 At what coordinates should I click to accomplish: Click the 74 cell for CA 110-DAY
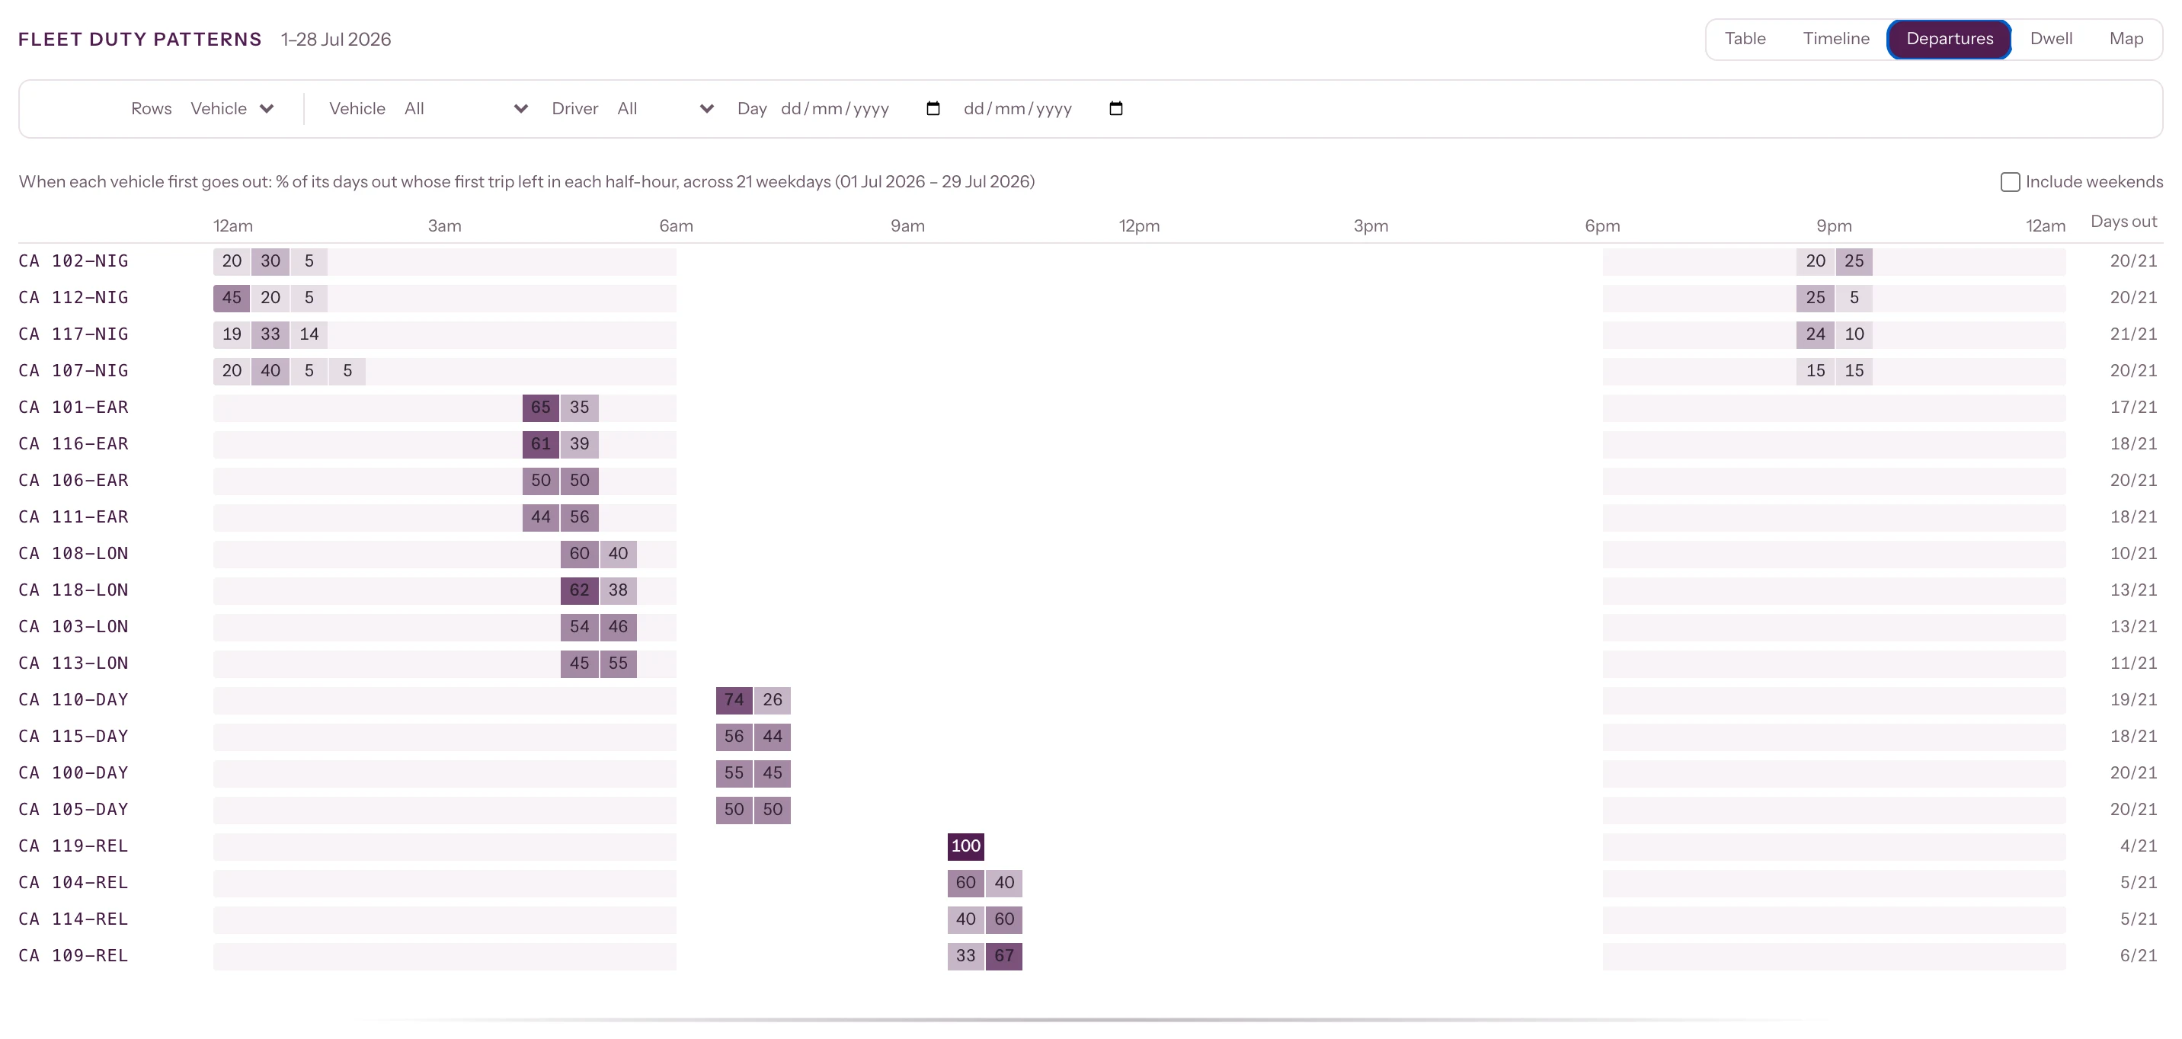(x=734, y=700)
